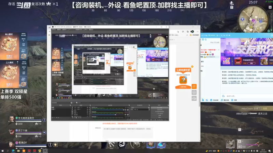Pop out the Scenes dock panel

(70, 105)
